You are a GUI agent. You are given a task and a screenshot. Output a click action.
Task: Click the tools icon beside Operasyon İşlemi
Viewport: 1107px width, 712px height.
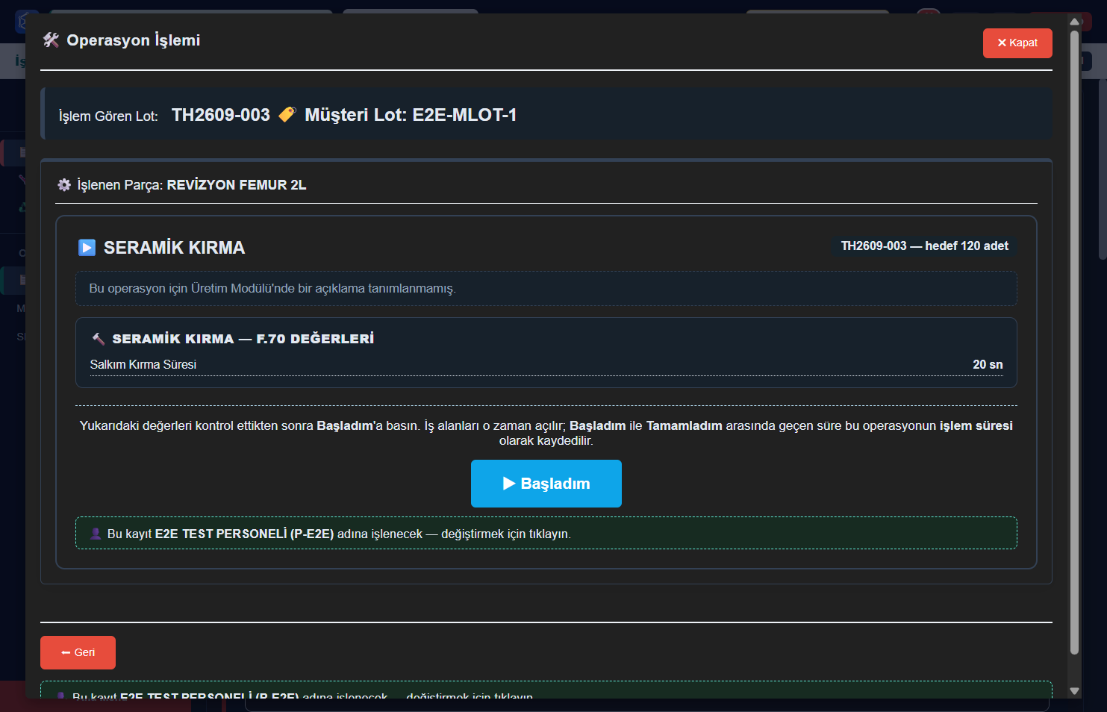(51, 40)
